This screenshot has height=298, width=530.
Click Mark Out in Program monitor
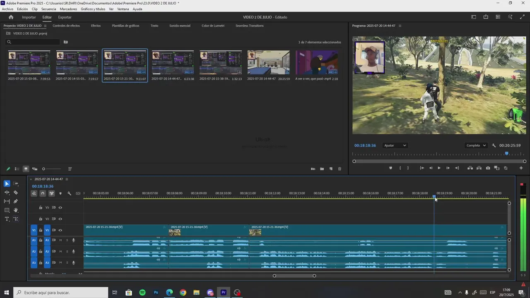pyautogui.click(x=408, y=168)
